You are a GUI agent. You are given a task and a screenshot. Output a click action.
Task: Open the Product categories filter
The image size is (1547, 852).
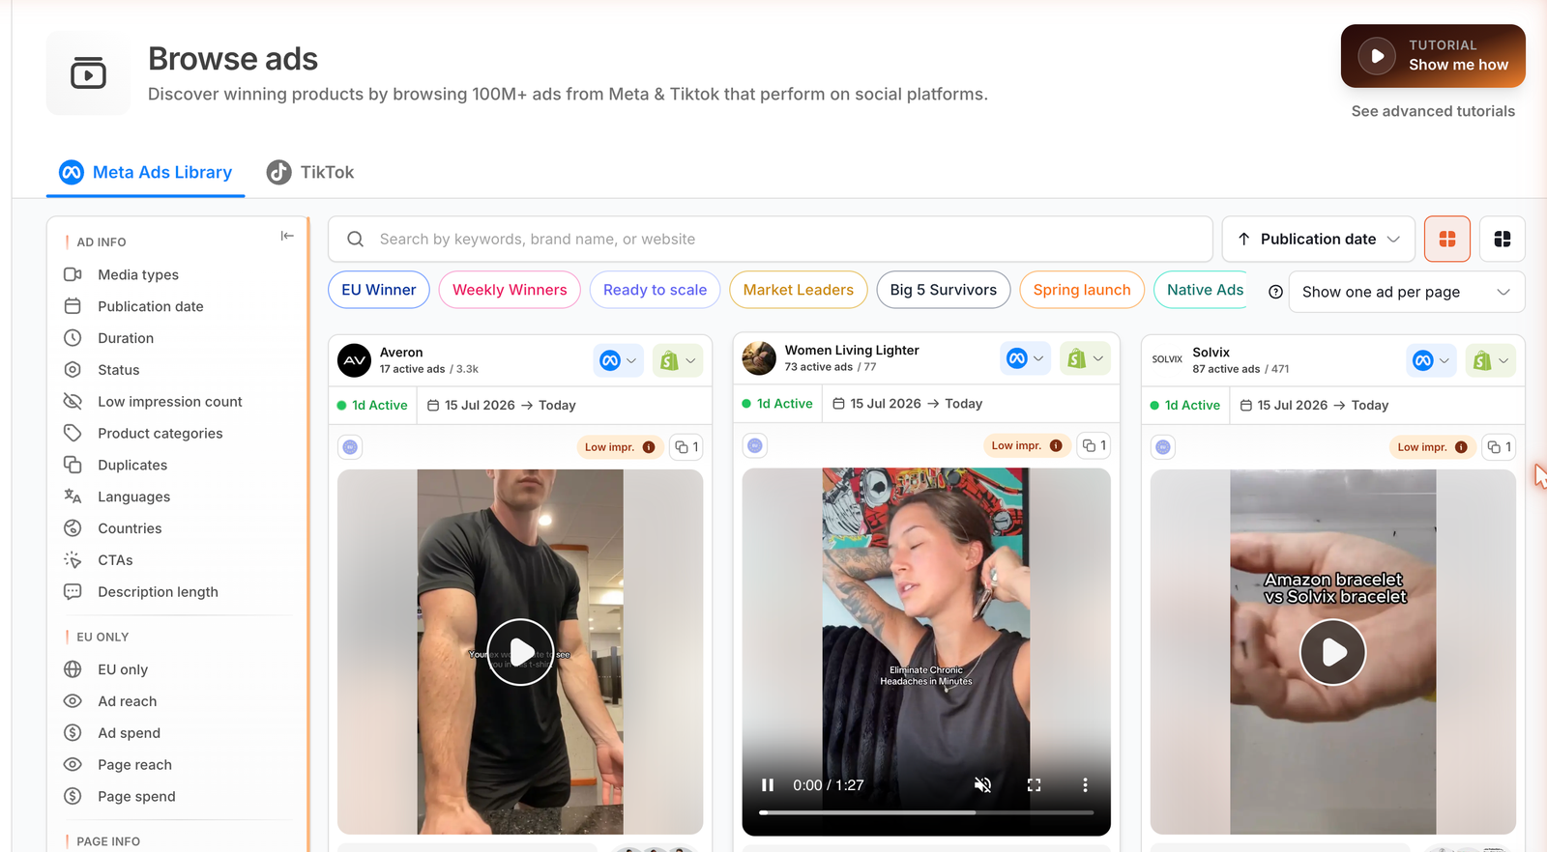[161, 434]
